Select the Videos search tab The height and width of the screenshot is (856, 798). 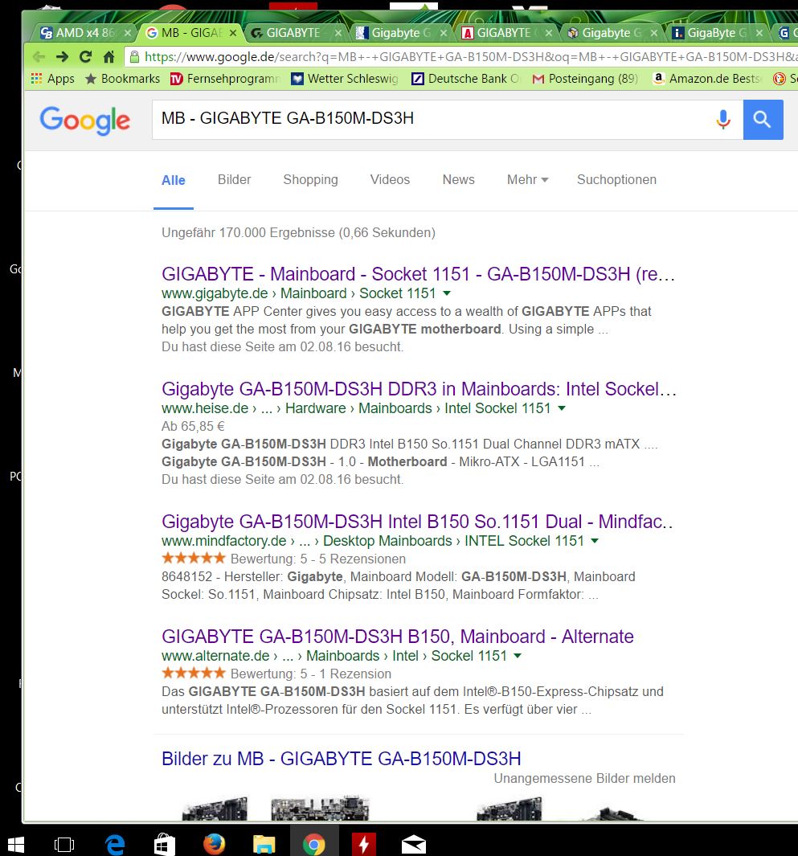pos(390,179)
